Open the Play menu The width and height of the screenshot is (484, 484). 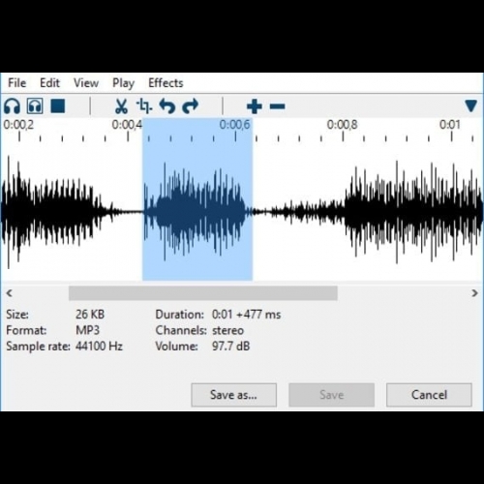point(123,83)
